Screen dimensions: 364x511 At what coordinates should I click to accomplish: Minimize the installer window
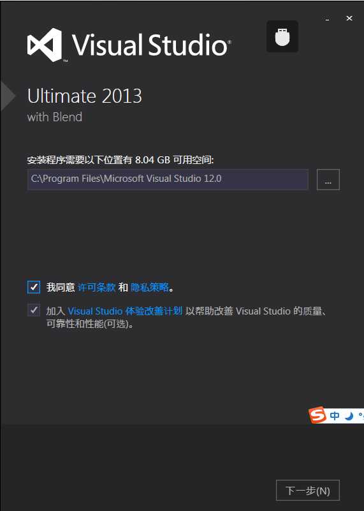pos(327,19)
